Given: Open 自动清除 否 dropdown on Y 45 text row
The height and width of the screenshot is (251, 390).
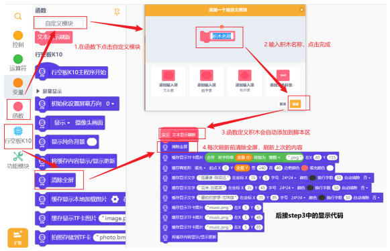Looking at the screenshot, I should click(364, 188).
